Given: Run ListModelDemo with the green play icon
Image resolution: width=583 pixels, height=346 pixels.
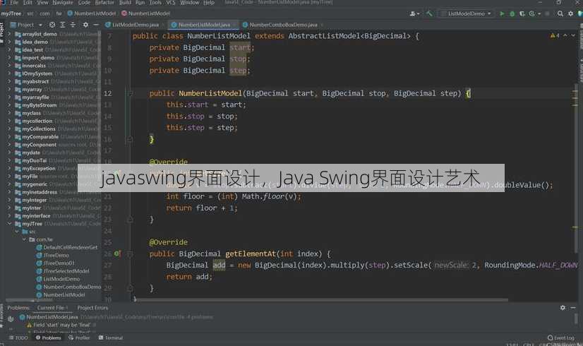Looking at the screenshot, I should coord(502,13).
